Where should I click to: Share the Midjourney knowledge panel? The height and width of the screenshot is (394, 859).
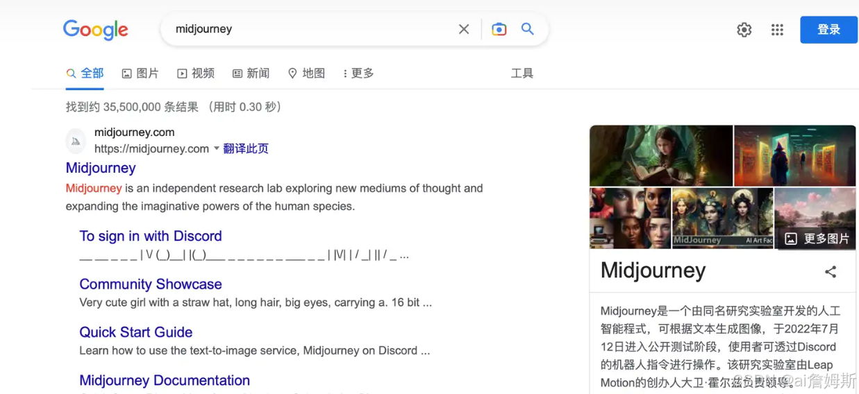coord(831,272)
